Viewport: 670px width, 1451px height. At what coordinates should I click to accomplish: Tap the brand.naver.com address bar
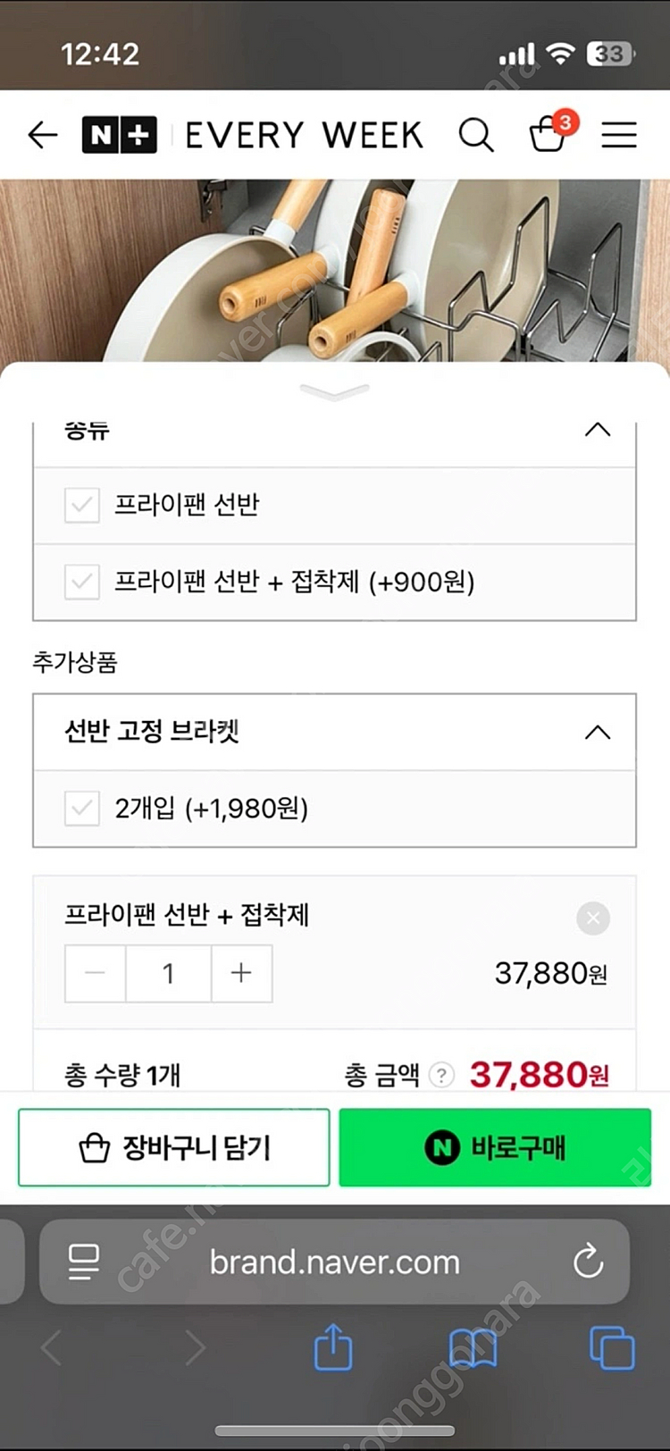pyautogui.click(x=334, y=1262)
